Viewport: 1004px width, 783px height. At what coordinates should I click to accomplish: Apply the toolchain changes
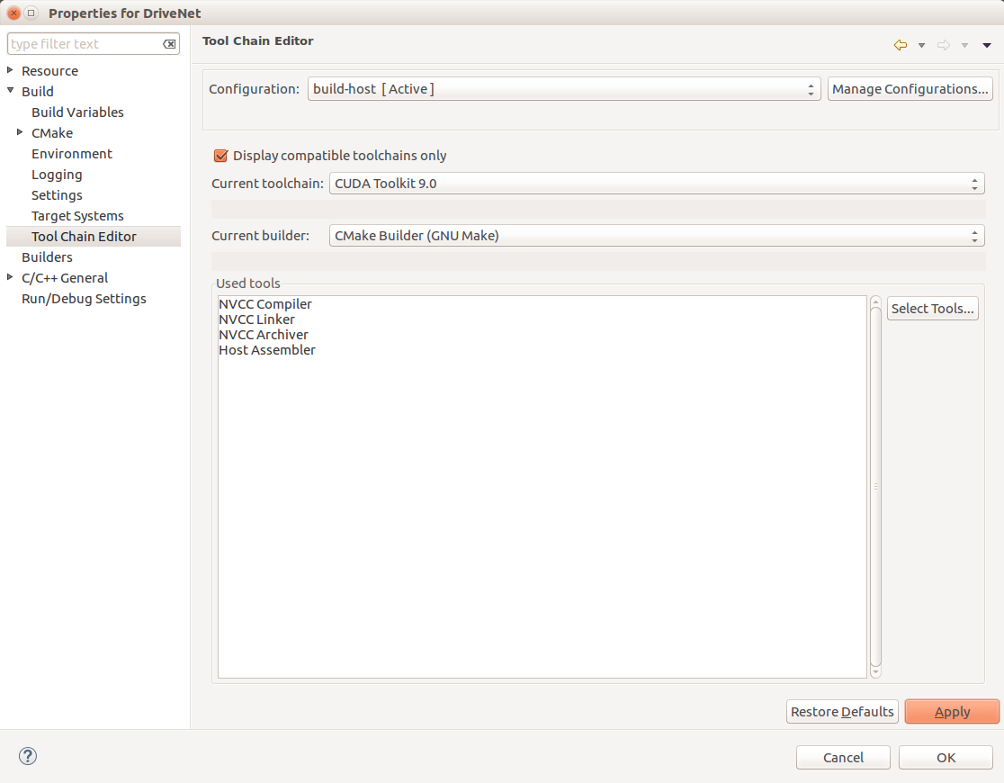click(952, 711)
